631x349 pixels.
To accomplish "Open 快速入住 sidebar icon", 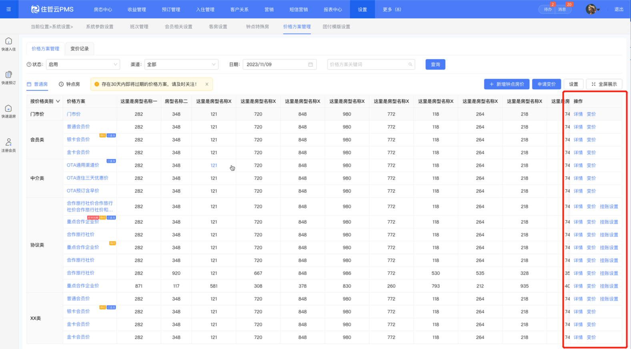I will point(8,44).
